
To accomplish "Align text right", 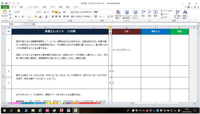I will point(59,17).
